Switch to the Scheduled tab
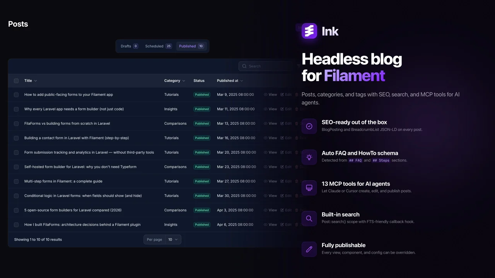The image size is (495, 278). 159,46
